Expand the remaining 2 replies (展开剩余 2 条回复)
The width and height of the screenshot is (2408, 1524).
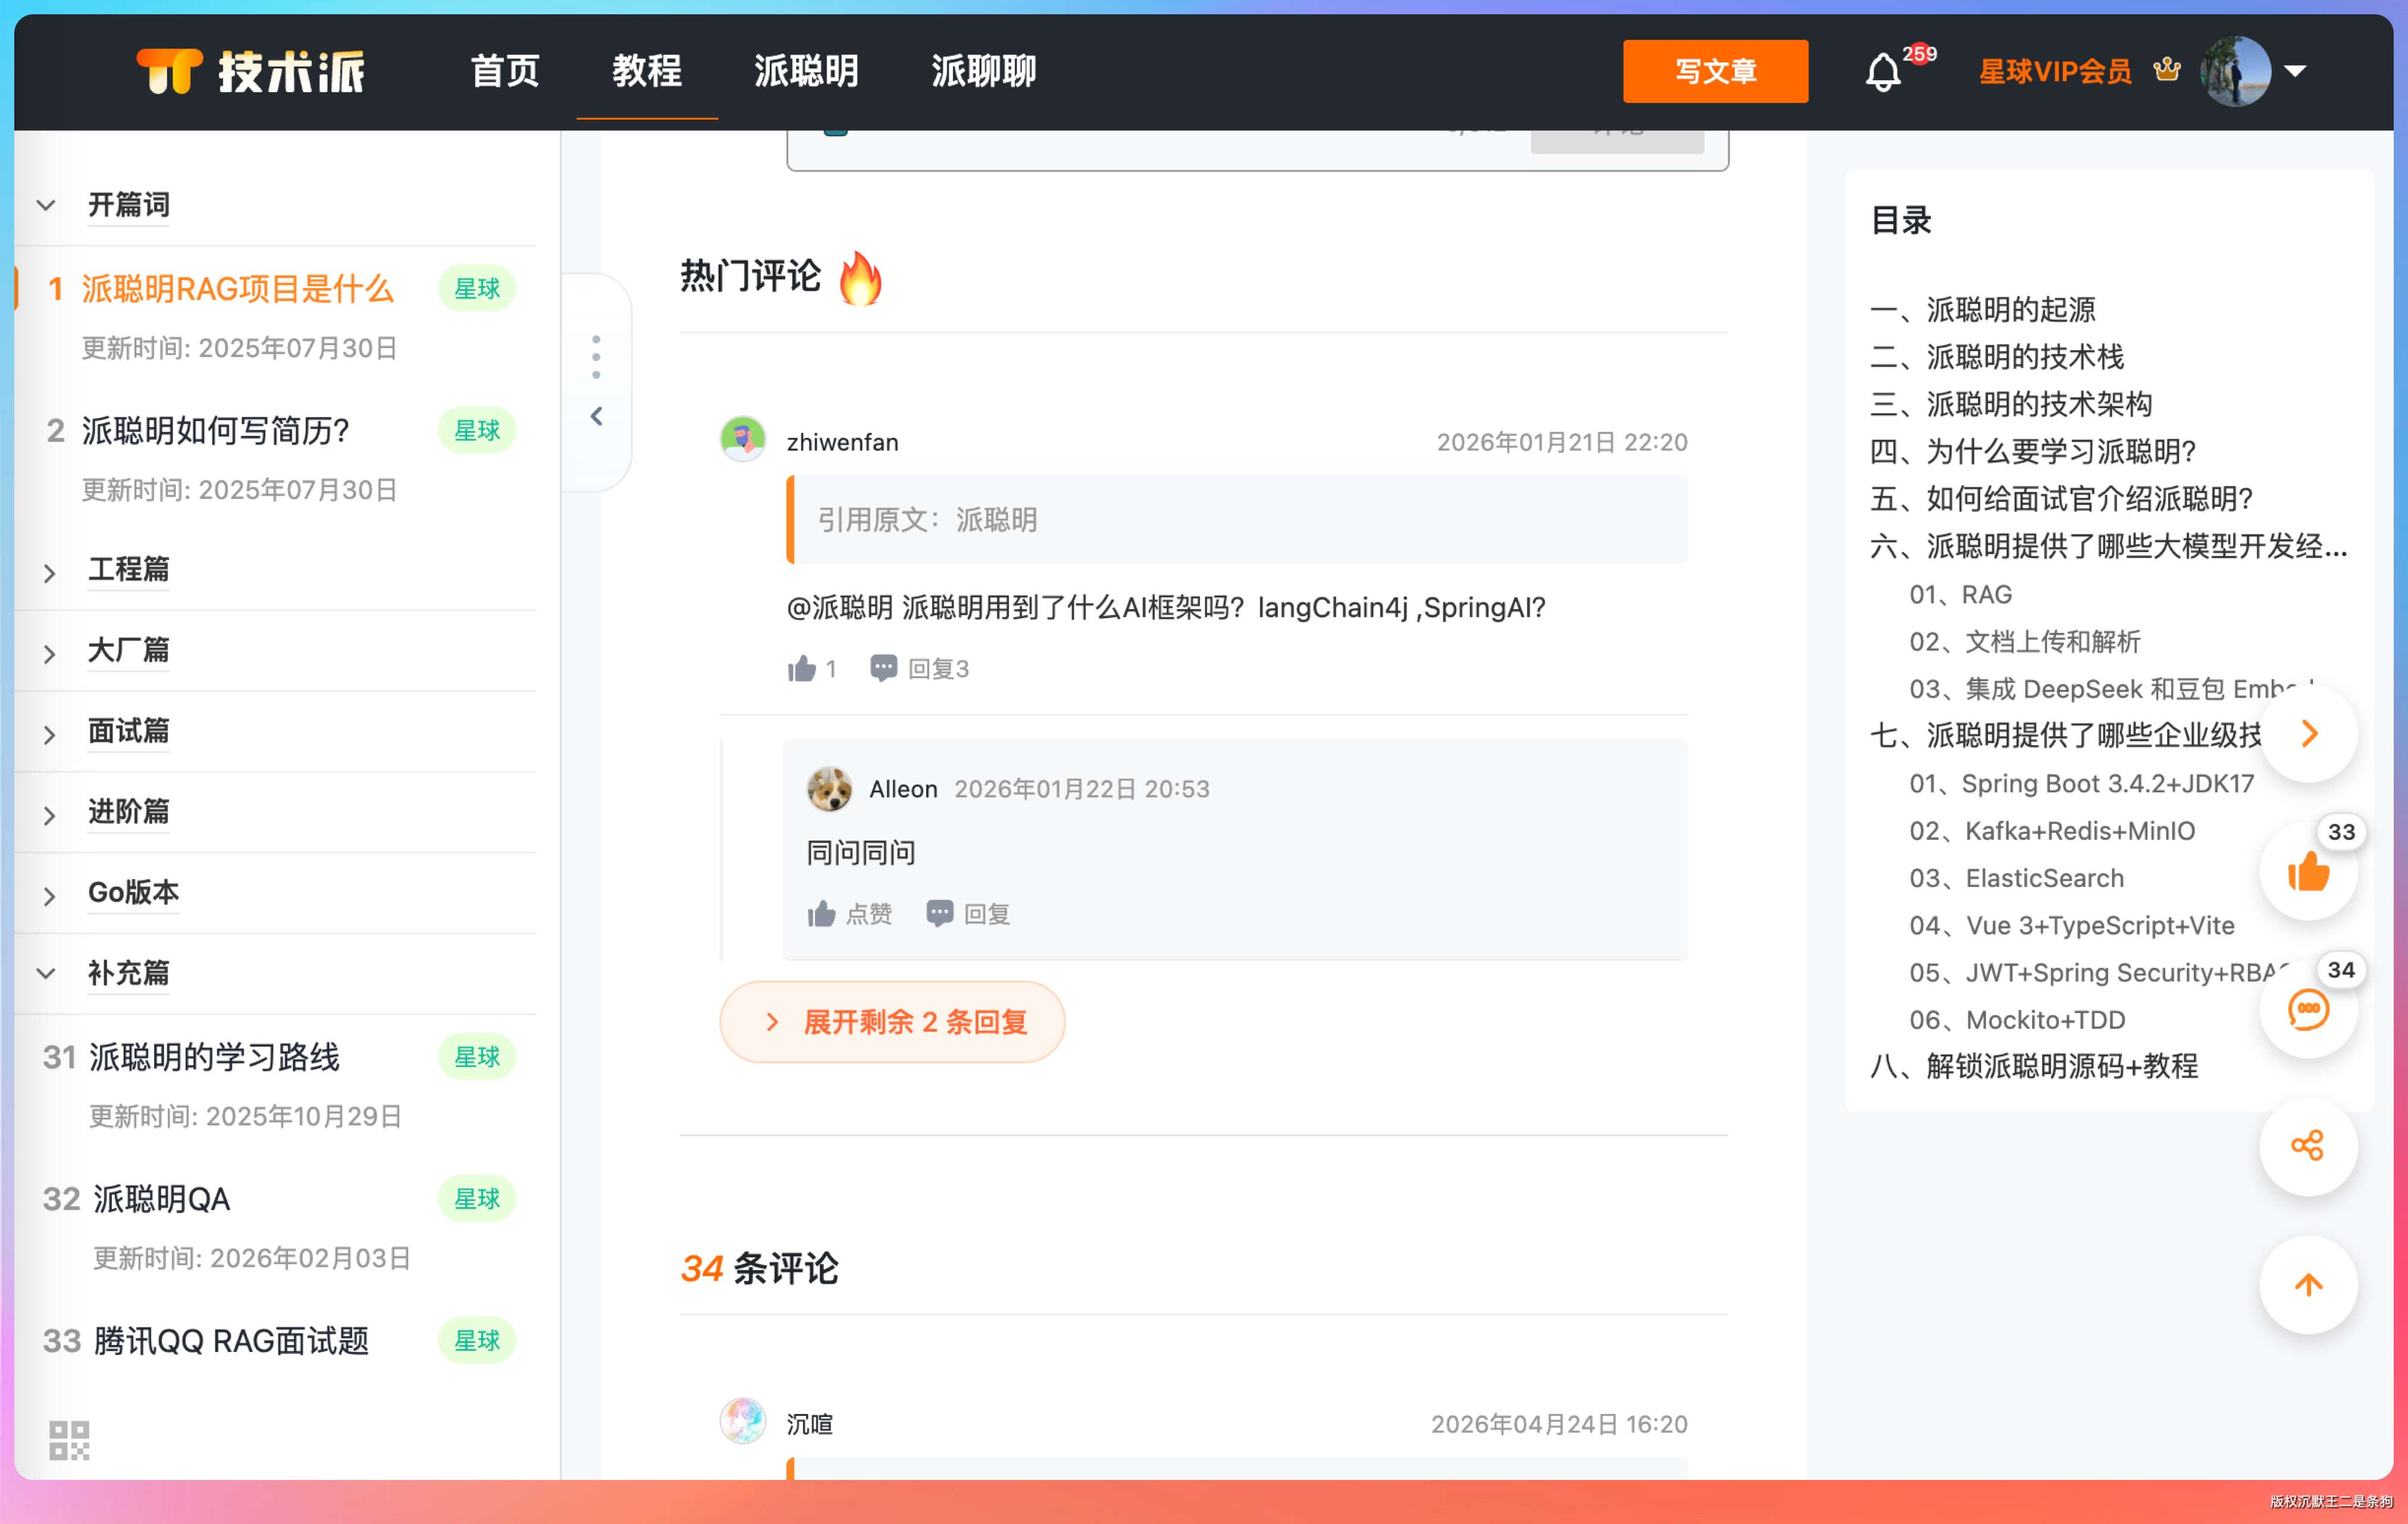(892, 1021)
